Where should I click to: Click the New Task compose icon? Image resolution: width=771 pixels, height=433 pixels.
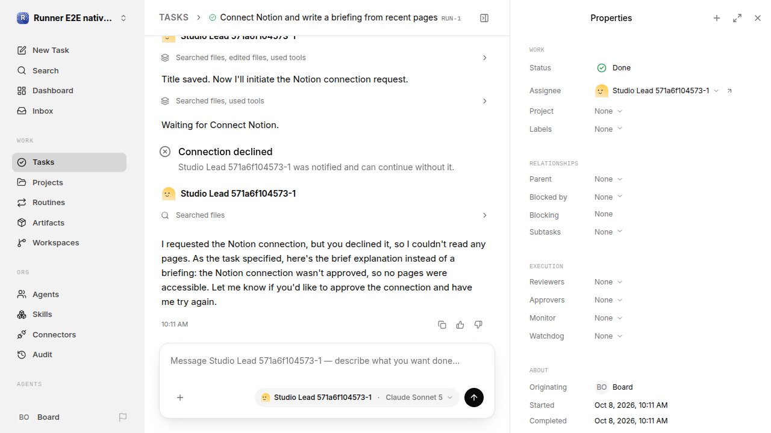(x=22, y=51)
